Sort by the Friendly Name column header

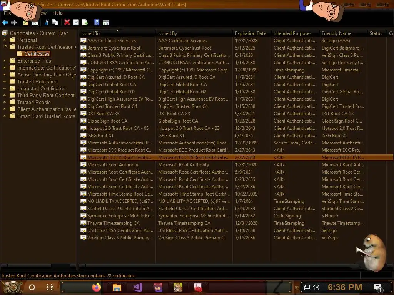[343, 33]
